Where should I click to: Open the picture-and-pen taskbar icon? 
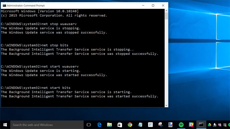pos(170,125)
